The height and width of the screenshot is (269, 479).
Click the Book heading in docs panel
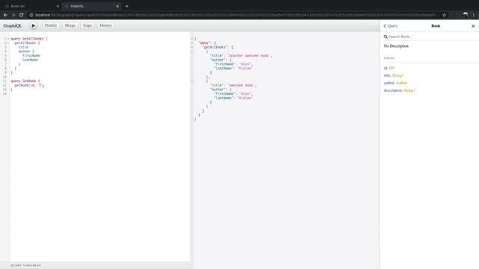pos(436,26)
